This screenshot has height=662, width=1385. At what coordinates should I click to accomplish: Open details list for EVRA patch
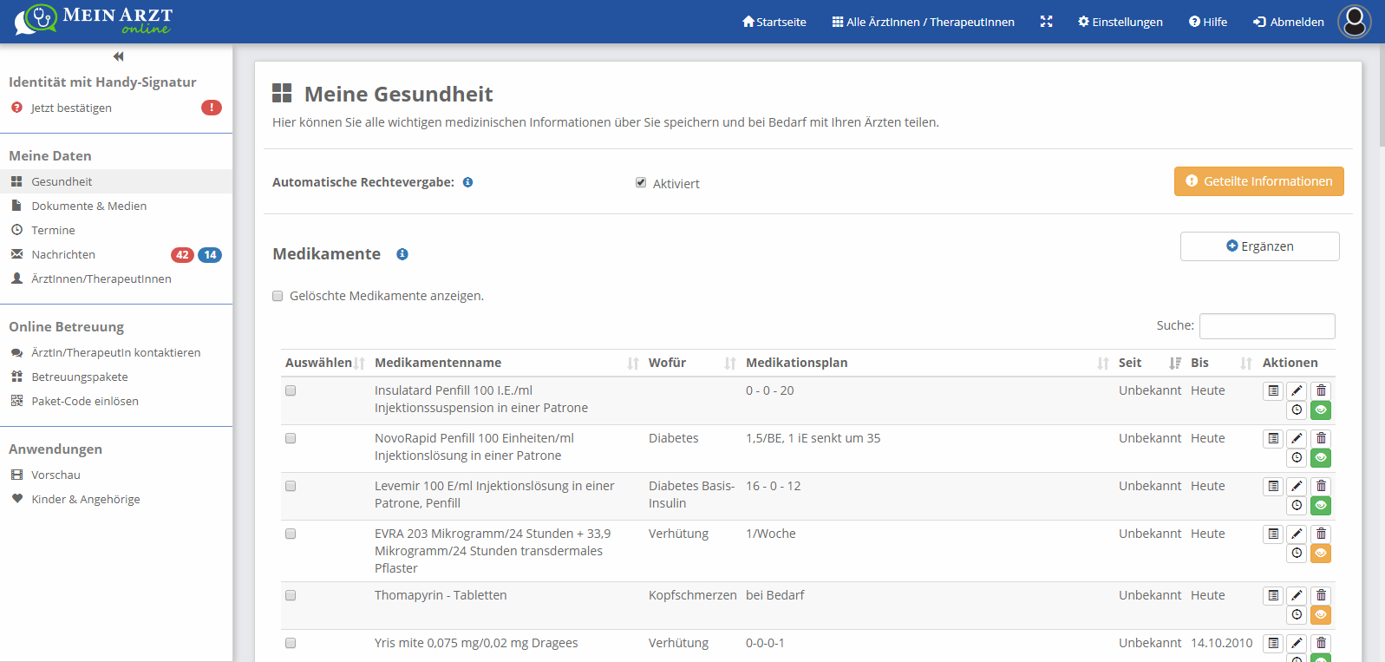(1273, 534)
